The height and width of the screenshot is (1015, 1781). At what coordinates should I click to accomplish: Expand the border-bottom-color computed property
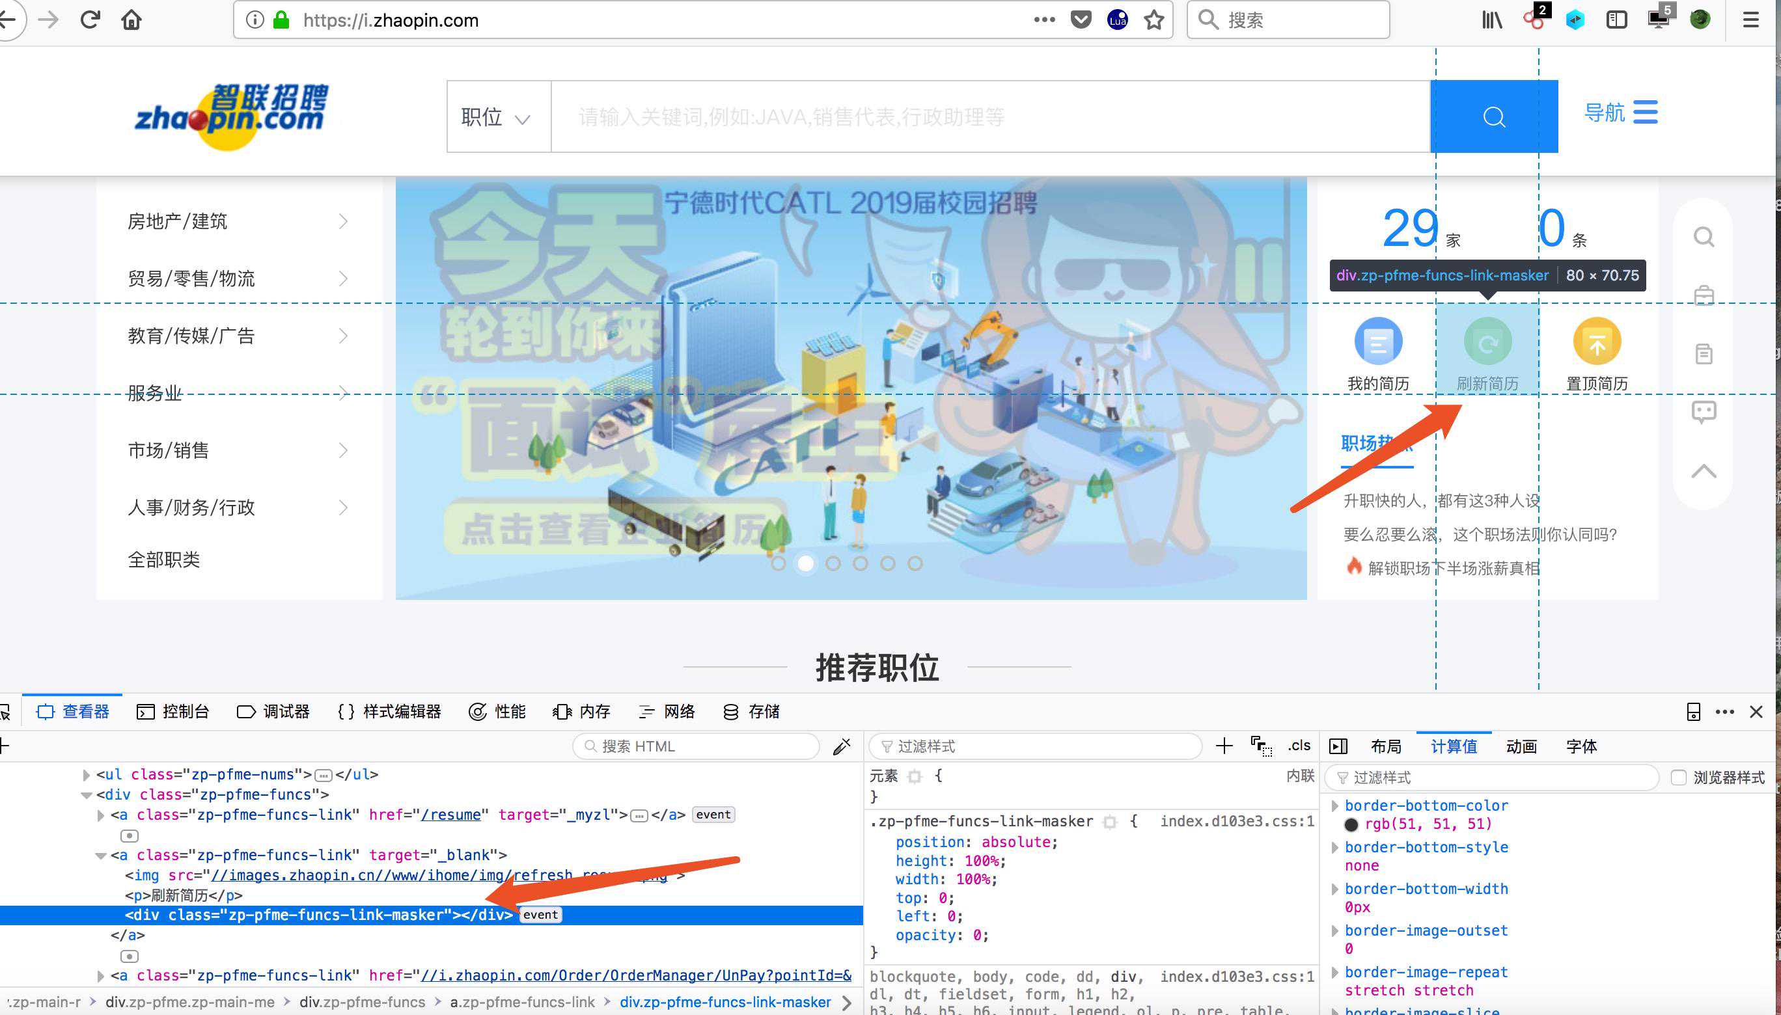[1334, 806]
